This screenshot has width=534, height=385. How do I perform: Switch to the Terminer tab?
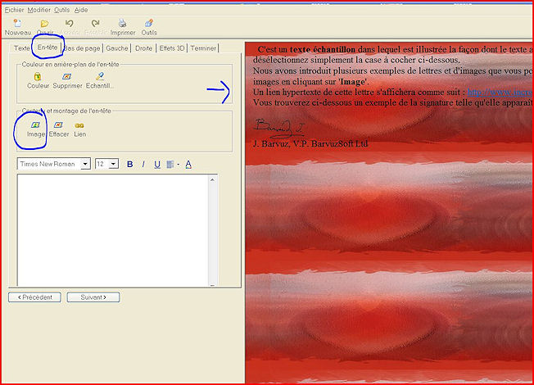[x=203, y=48]
